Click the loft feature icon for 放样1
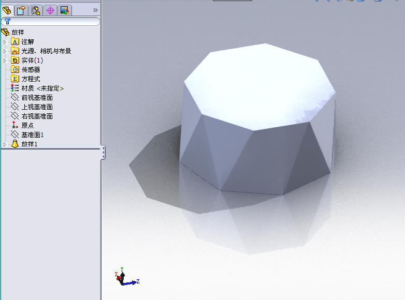 click(15, 144)
